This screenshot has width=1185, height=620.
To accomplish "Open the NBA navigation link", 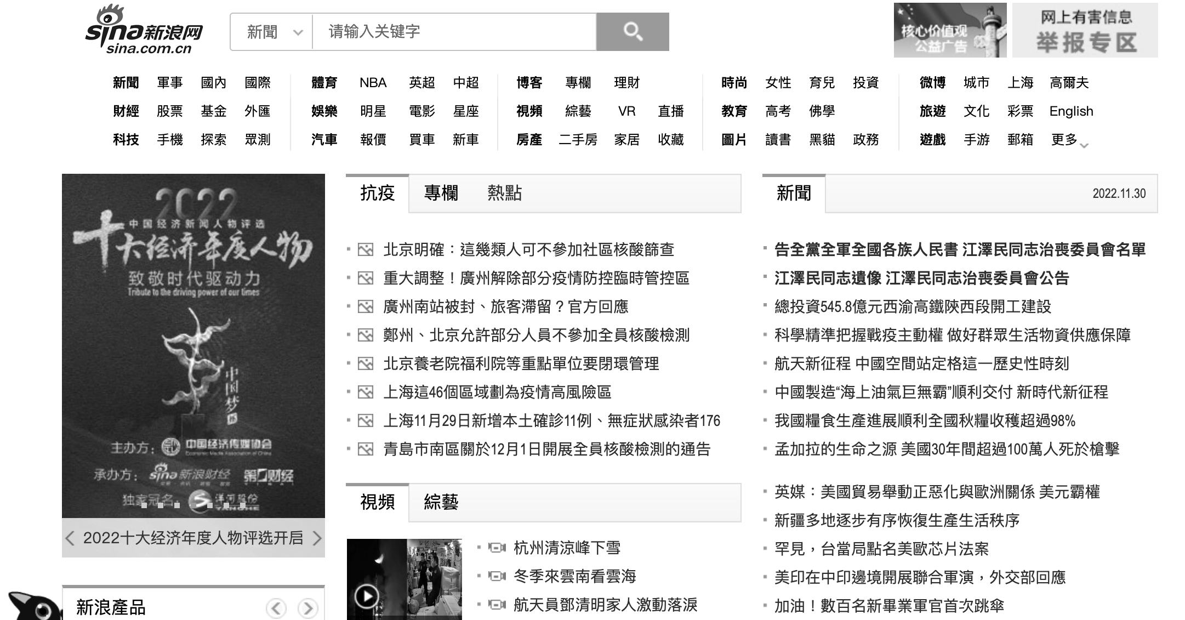I will pos(373,83).
